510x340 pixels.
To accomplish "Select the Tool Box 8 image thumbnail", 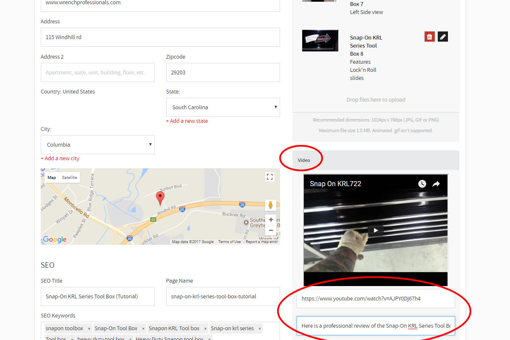I will tap(320, 40).
